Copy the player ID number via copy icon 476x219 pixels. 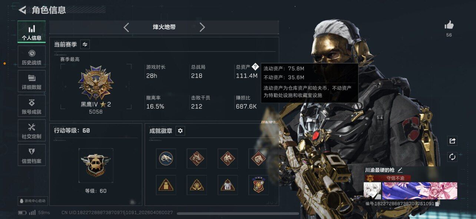(x=437, y=203)
